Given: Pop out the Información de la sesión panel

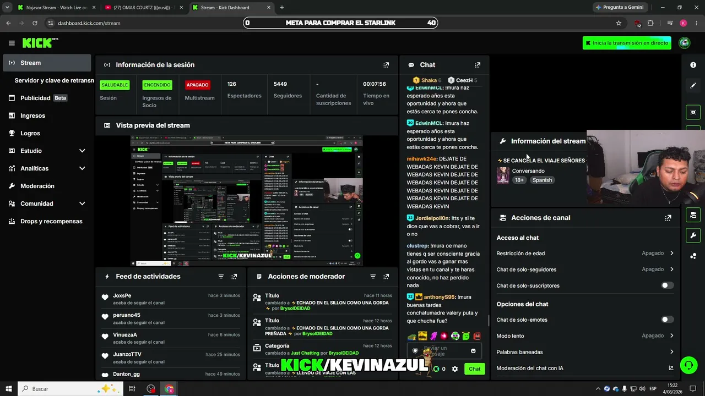Looking at the screenshot, I should pyautogui.click(x=386, y=65).
